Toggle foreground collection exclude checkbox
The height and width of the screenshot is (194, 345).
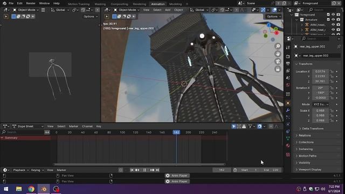pos(328,15)
